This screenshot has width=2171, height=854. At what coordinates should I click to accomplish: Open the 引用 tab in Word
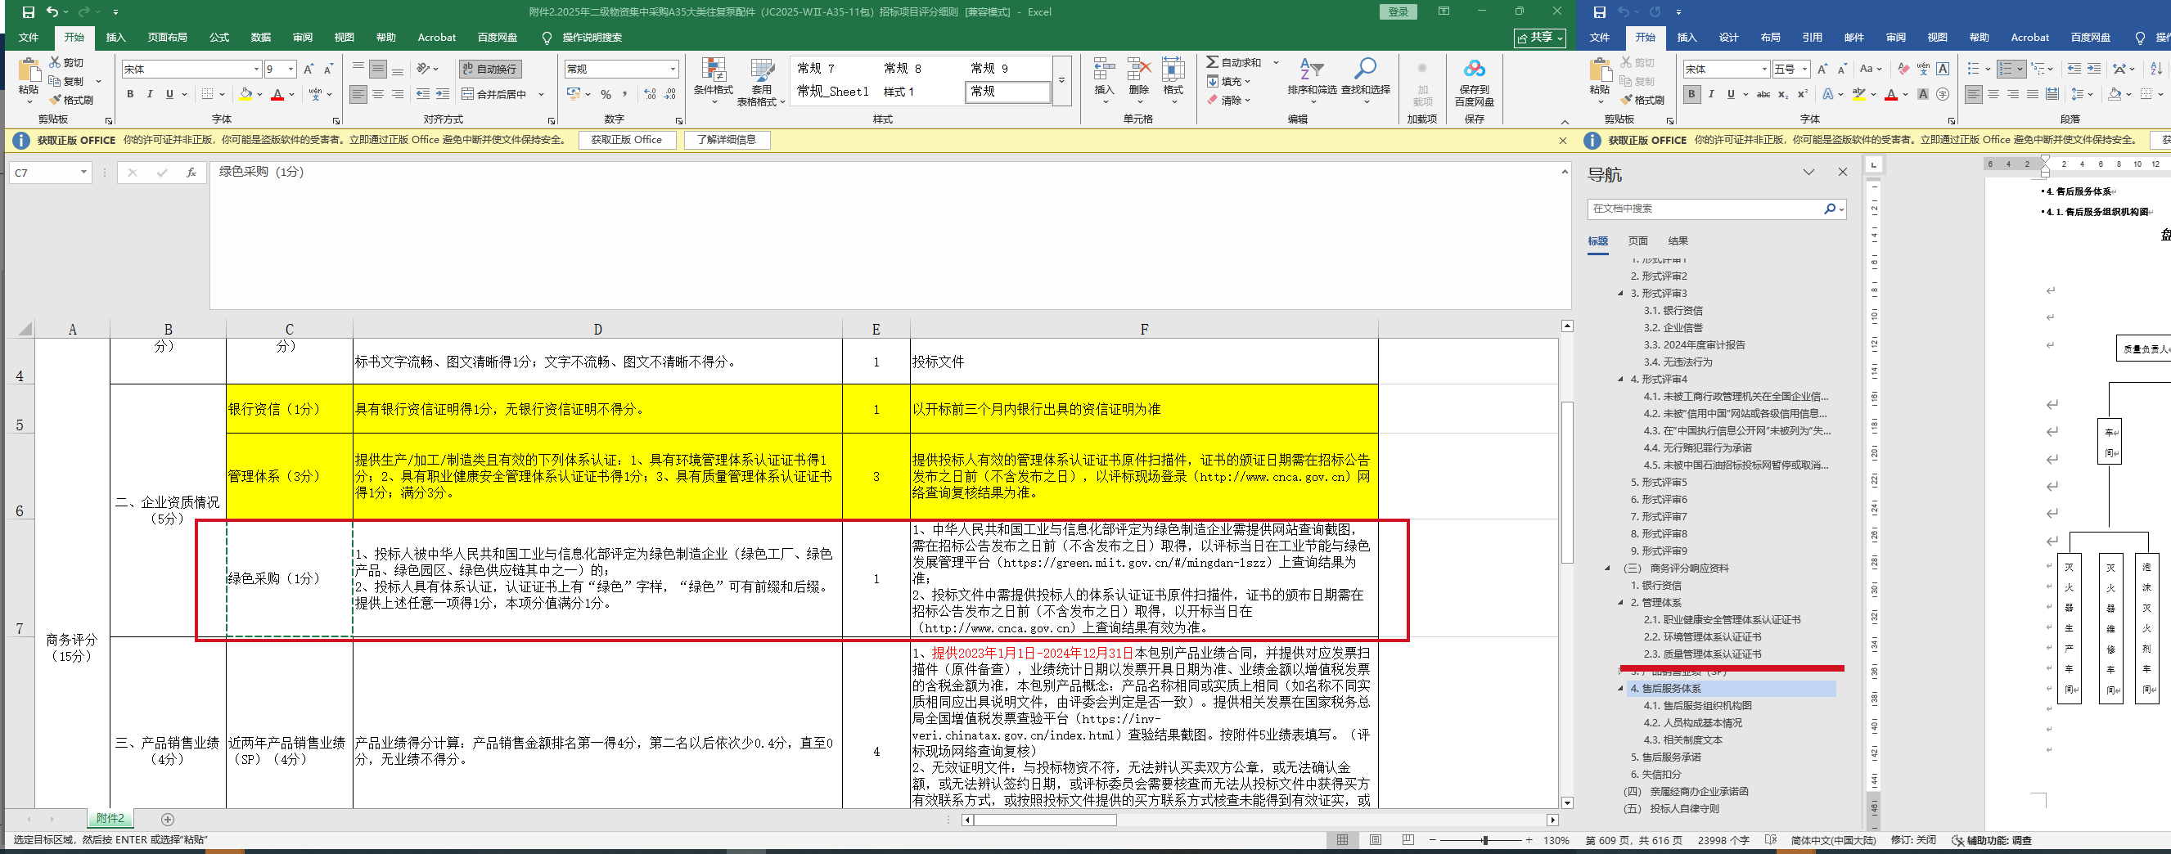tap(1812, 37)
